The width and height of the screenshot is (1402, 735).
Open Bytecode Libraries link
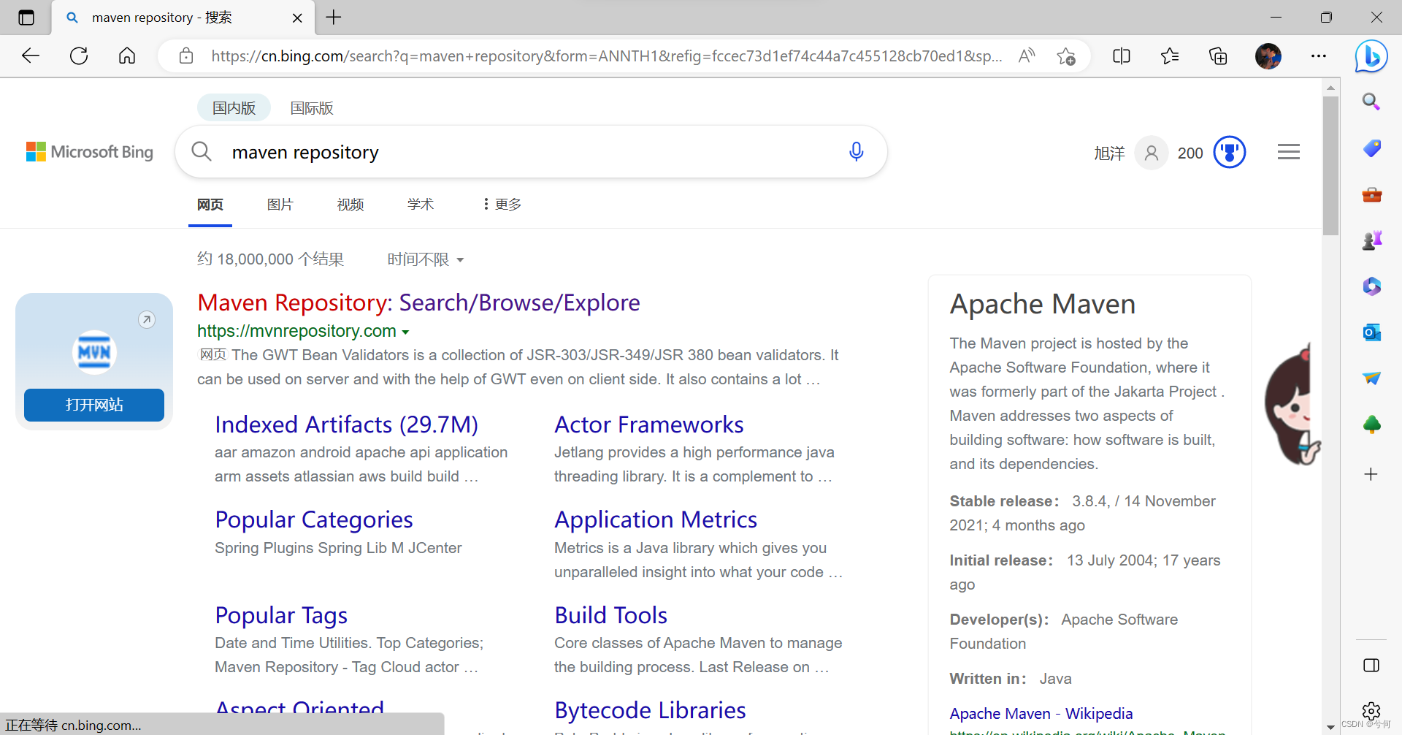(650, 710)
